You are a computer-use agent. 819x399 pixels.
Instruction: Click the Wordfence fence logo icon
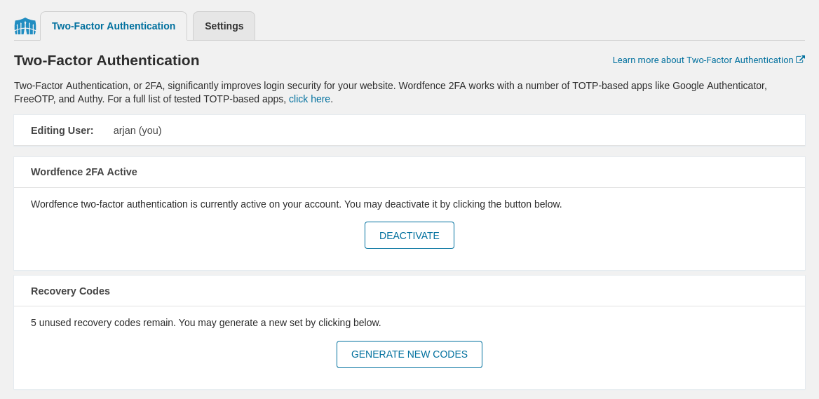[x=25, y=27]
